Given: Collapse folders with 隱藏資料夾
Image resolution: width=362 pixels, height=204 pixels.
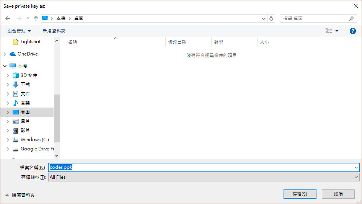Looking at the screenshot, I should click(x=20, y=195).
